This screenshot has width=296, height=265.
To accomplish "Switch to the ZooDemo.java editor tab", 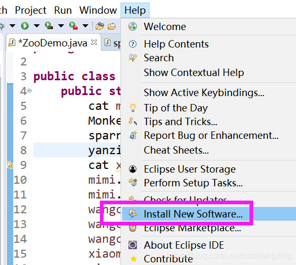I will [53, 43].
